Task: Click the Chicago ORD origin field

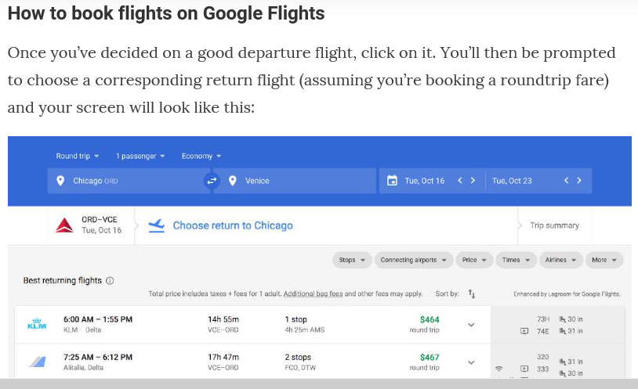Action: click(129, 181)
